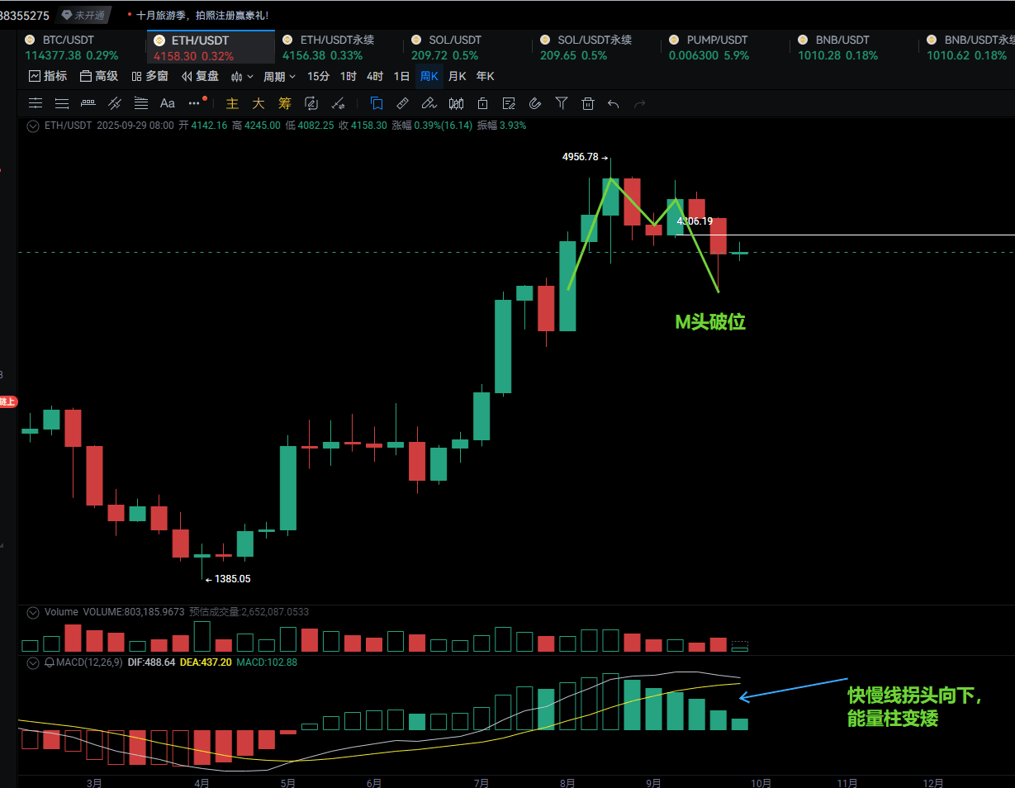Click the trash can delete drawings icon
Image resolution: width=1015 pixels, height=788 pixels.
[588, 103]
